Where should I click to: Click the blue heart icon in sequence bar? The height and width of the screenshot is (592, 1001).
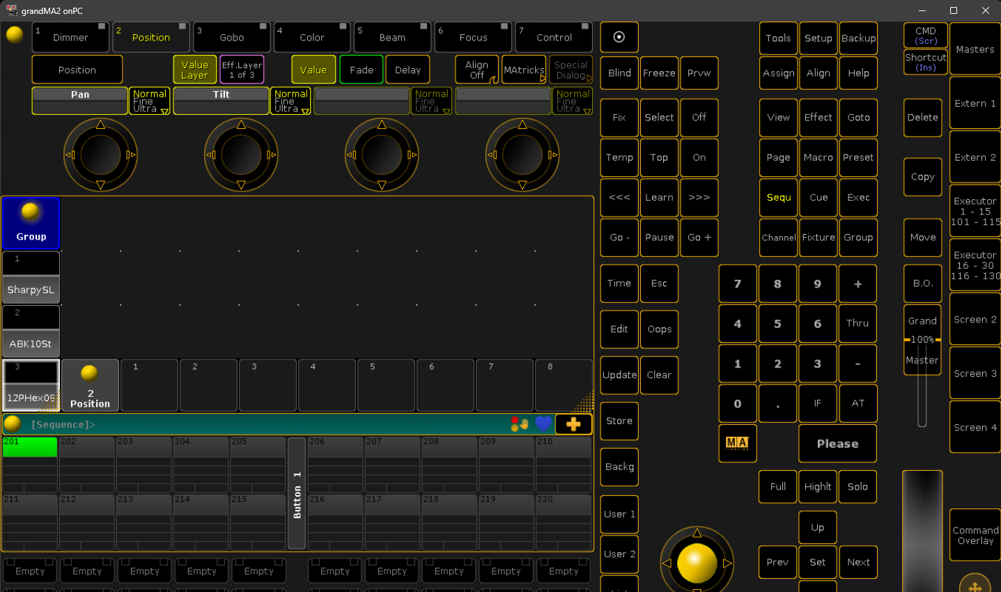click(543, 423)
